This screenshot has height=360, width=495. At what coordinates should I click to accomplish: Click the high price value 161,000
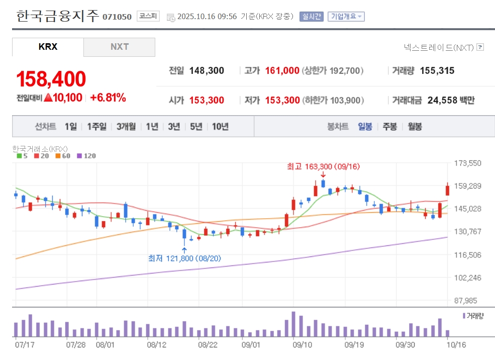pyautogui.click(x=282, y=70)
